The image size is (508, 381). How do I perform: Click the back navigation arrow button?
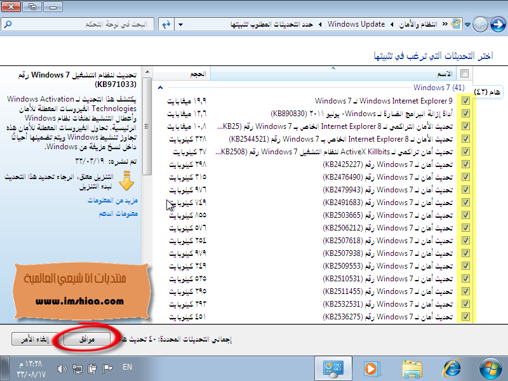point(480,24)
